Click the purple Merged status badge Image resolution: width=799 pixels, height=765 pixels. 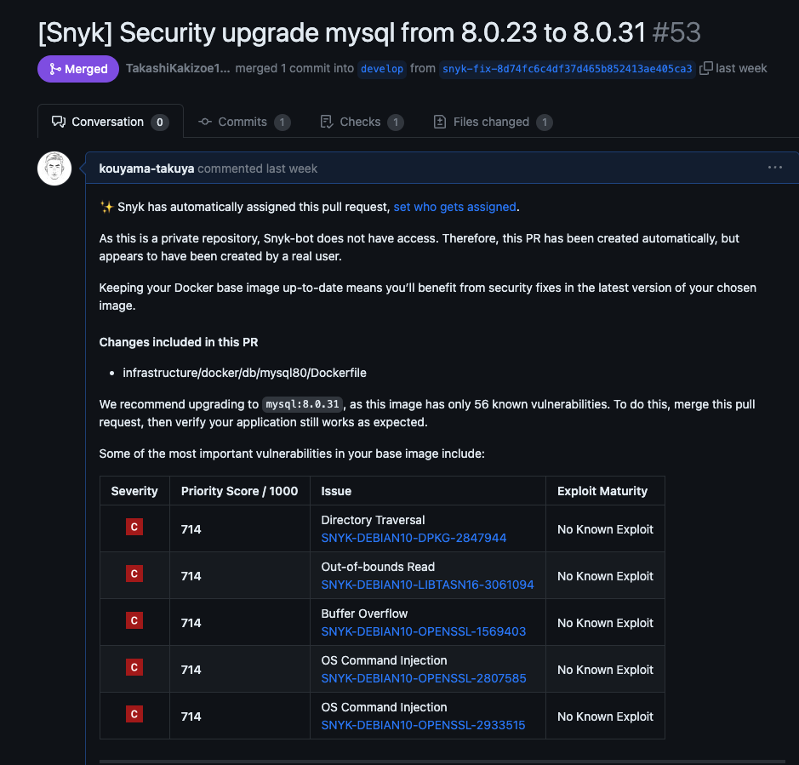click(78, 69)
